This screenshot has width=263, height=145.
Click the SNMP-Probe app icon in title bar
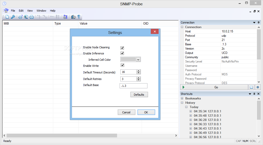[5, 4]
